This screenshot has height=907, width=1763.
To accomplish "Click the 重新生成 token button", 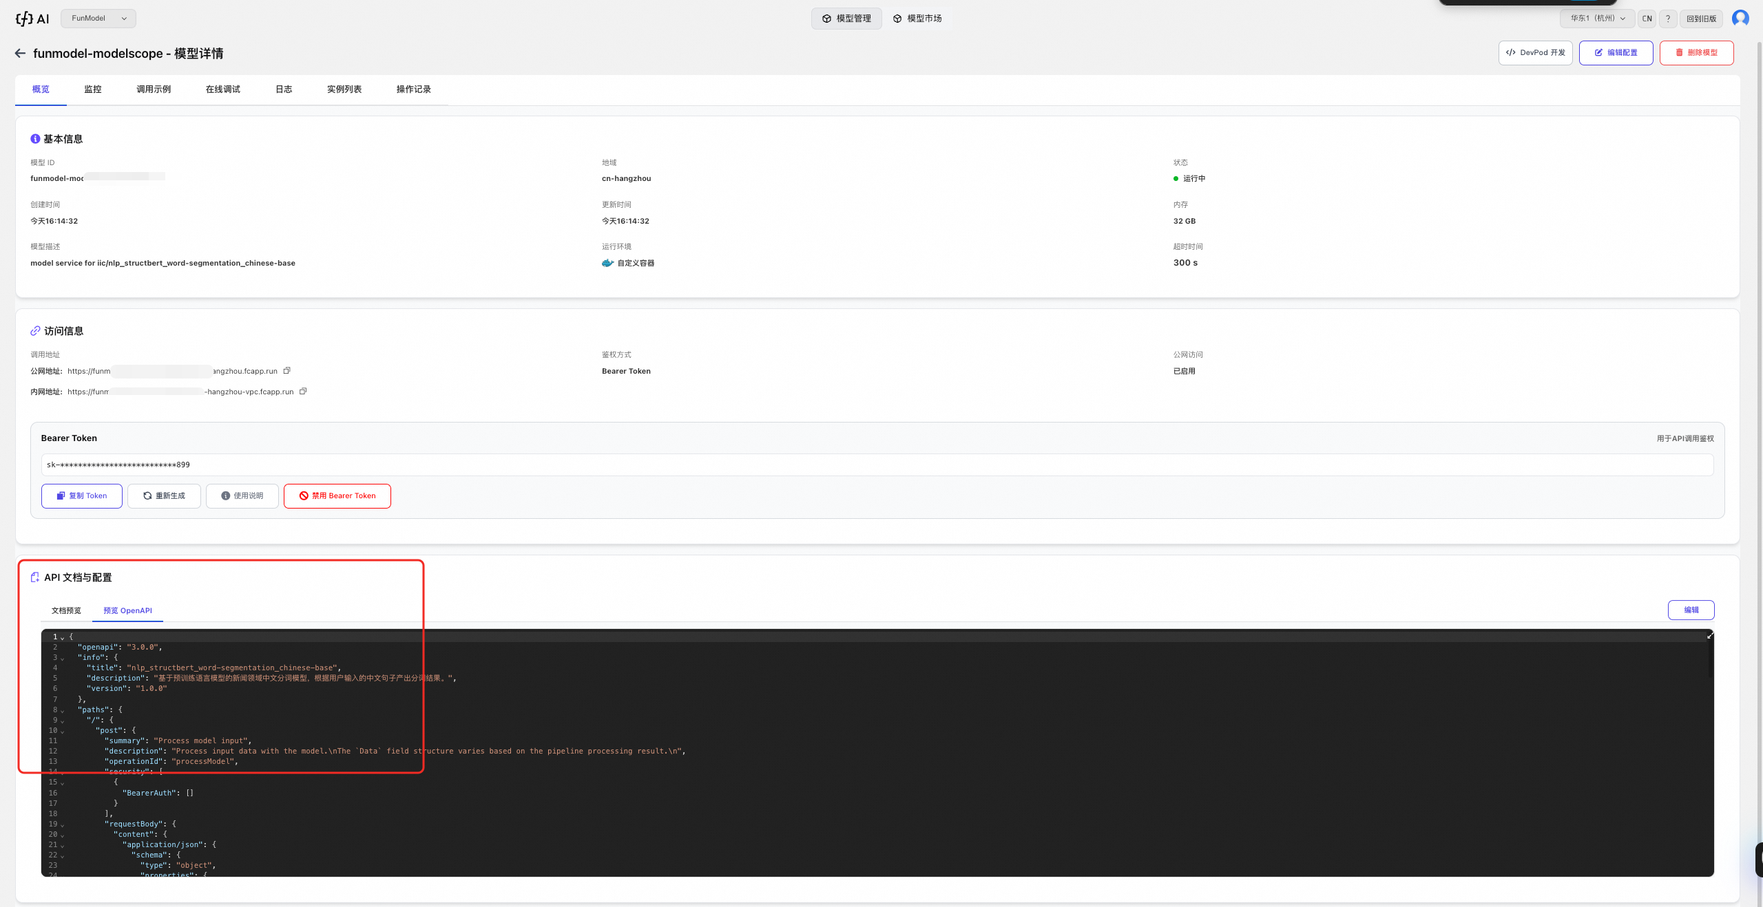I will [x=164, y=495].
